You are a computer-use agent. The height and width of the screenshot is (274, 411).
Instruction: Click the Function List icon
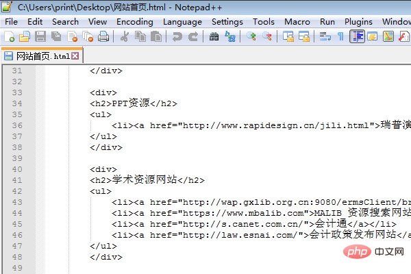[404, 36]
